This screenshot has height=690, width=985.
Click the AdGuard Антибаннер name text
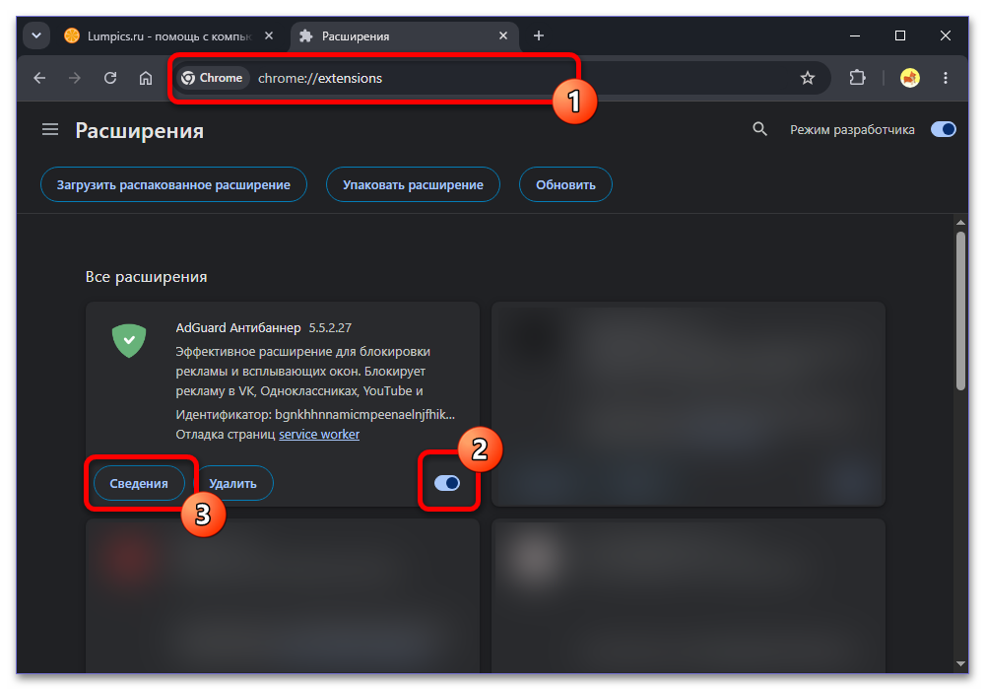pos(238,327)
